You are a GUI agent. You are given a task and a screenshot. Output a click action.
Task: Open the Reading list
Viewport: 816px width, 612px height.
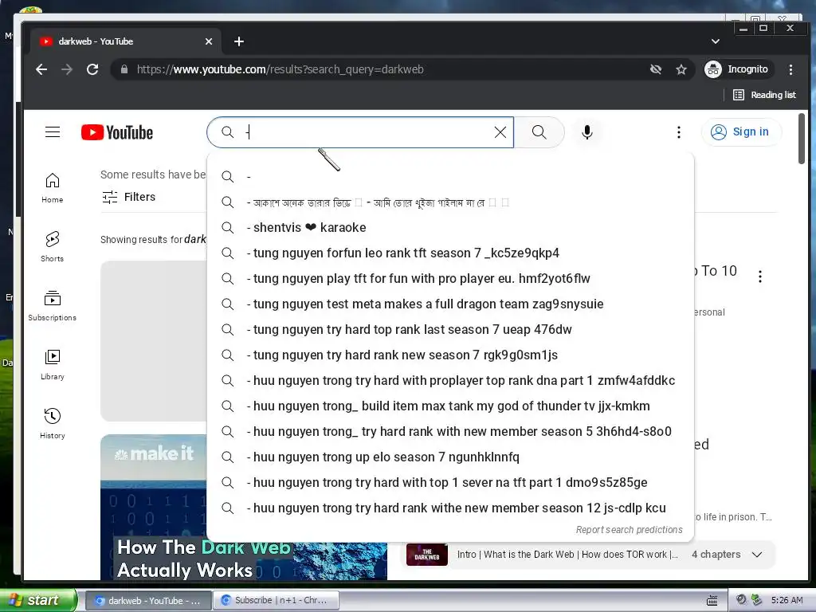764,95
